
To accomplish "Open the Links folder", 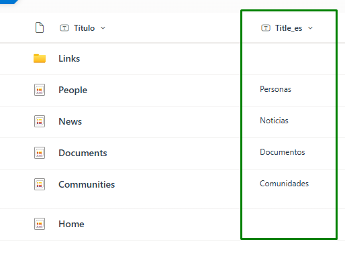I will pos(69,58).
